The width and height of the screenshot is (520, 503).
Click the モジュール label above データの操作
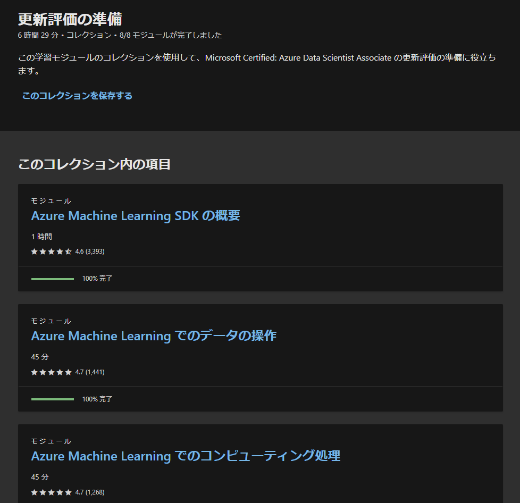(51, 321)
